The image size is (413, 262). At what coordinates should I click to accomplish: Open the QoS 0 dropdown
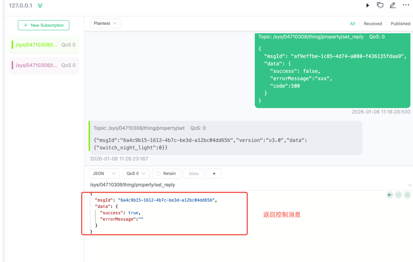tap(136, 174)
